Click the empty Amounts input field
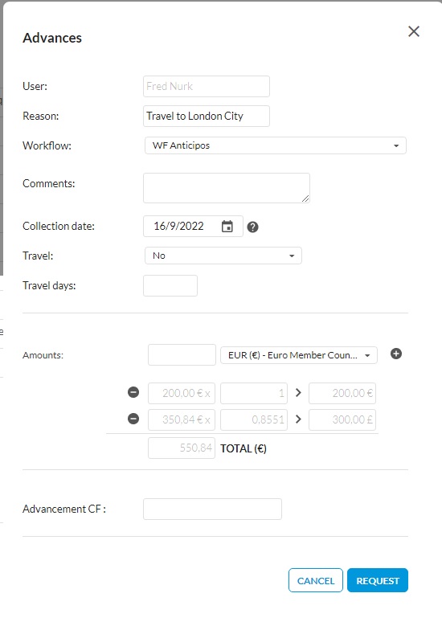 182,355
